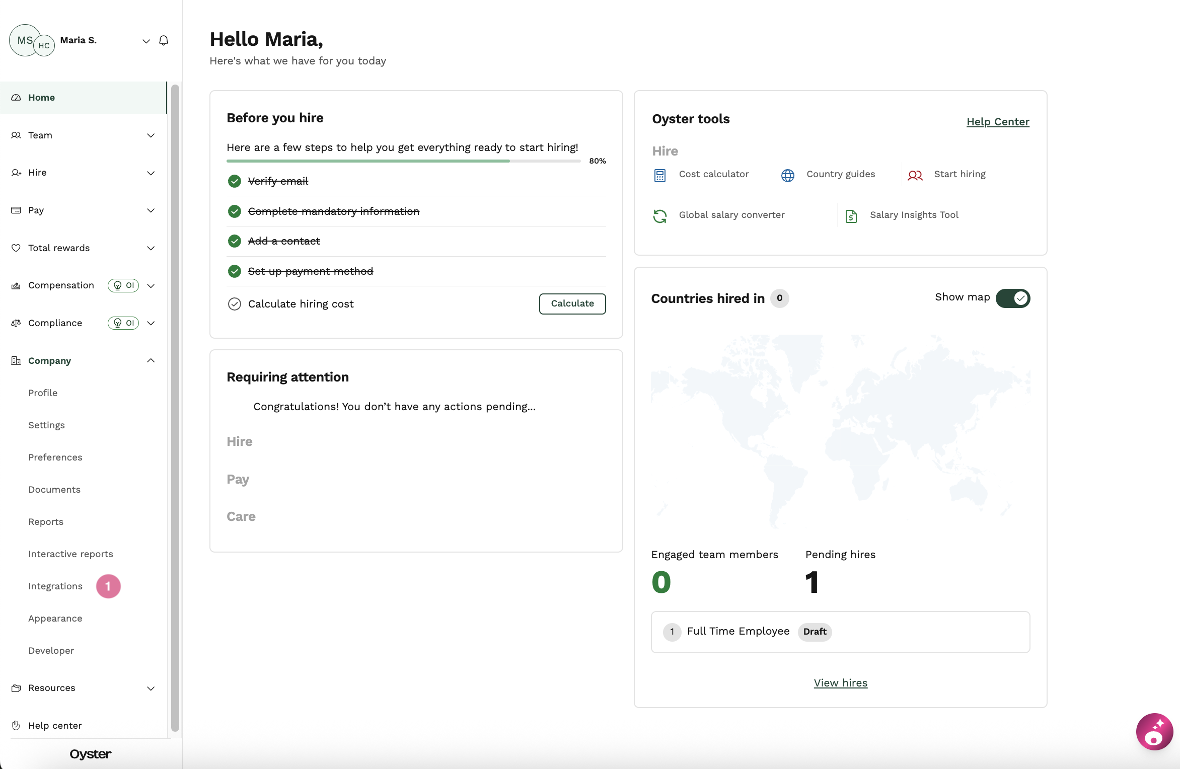The width and height of the screenshot is (1180, 769).
Task: Open Reports in the sidebar
Action: pyautogui.click(x=46, y=522)
